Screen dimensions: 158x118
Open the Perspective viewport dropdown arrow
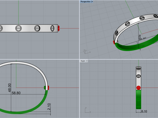[92, 2]
